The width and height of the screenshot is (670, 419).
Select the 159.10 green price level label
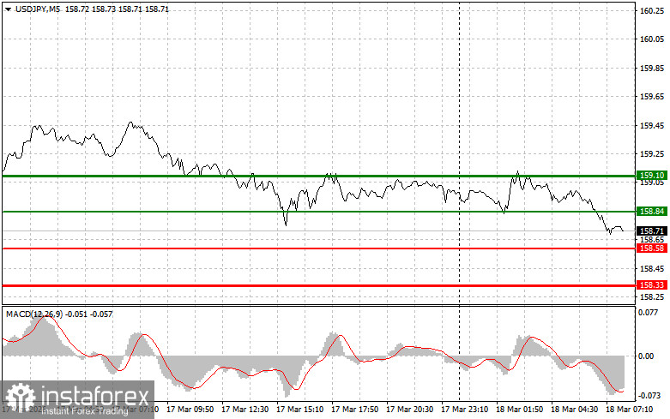pos(652,176)
